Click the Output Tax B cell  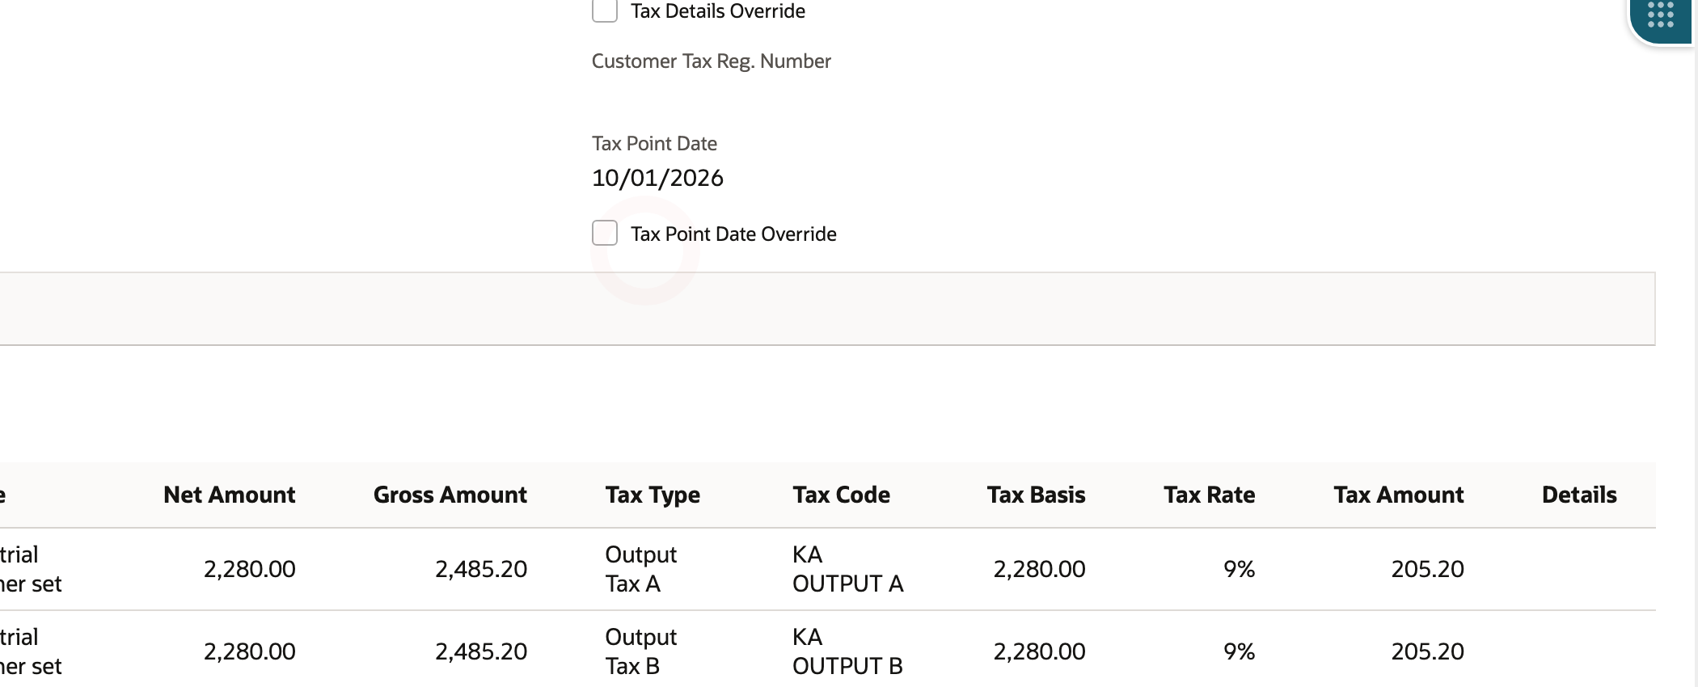tap(640, 651)
